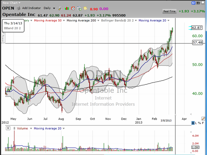Screen dimensions: 207x155
Task: Click the 2013 year label under Jan
Action: point(139,122)
